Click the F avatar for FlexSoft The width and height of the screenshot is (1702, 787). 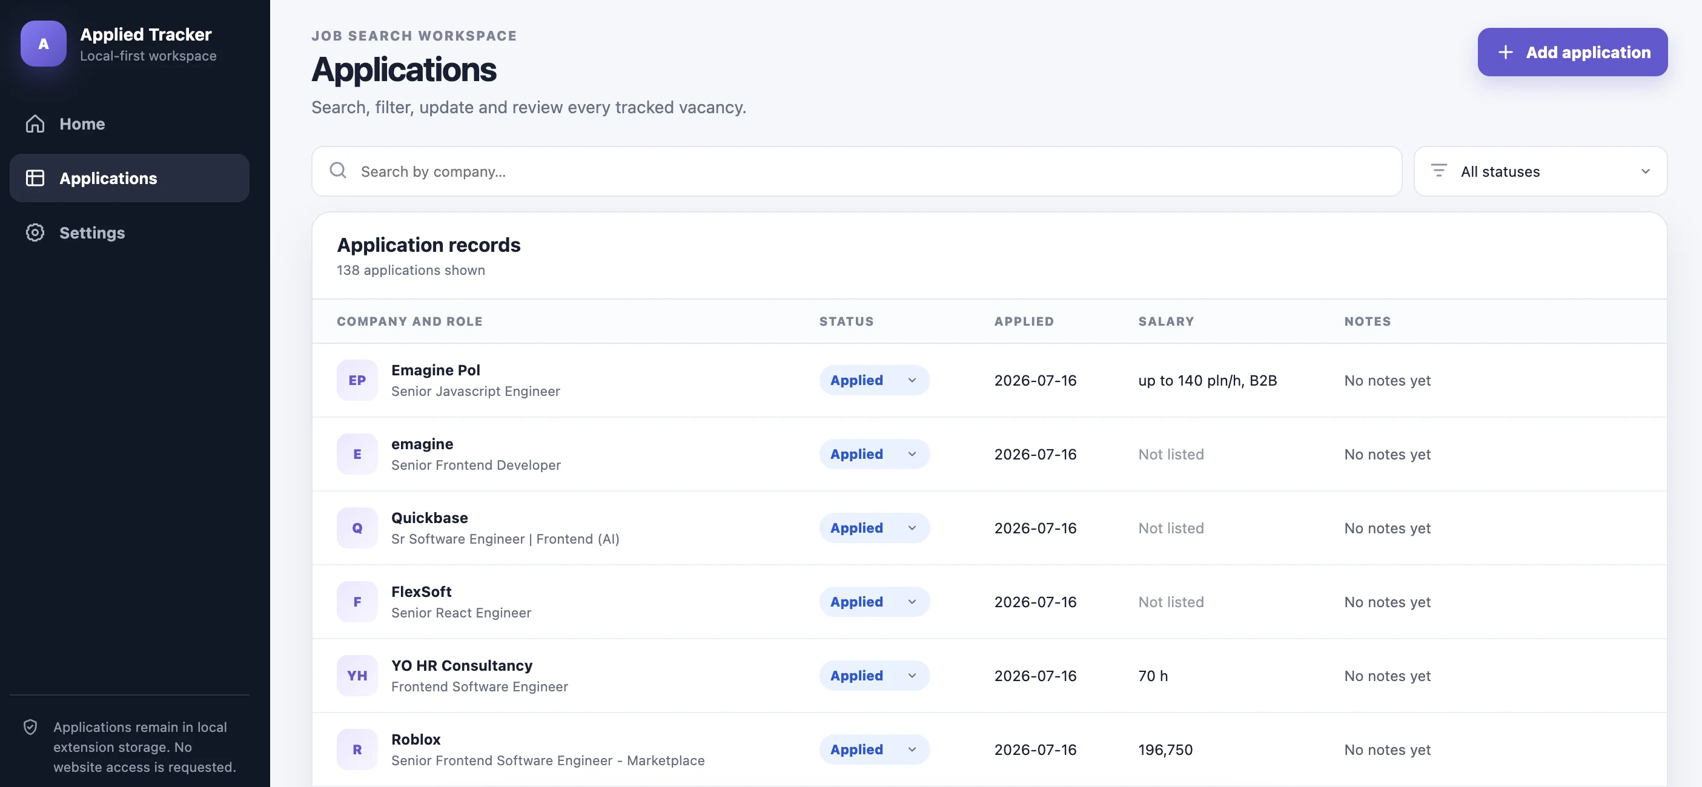pyautogui.click(x=357, y=602)
